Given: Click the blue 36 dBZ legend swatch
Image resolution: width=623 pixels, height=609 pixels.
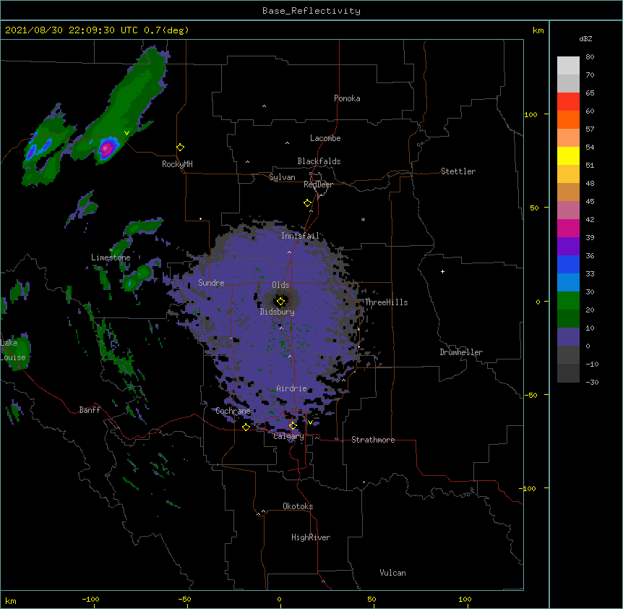Looking at the screenshot, I should (x=568, y=264).
